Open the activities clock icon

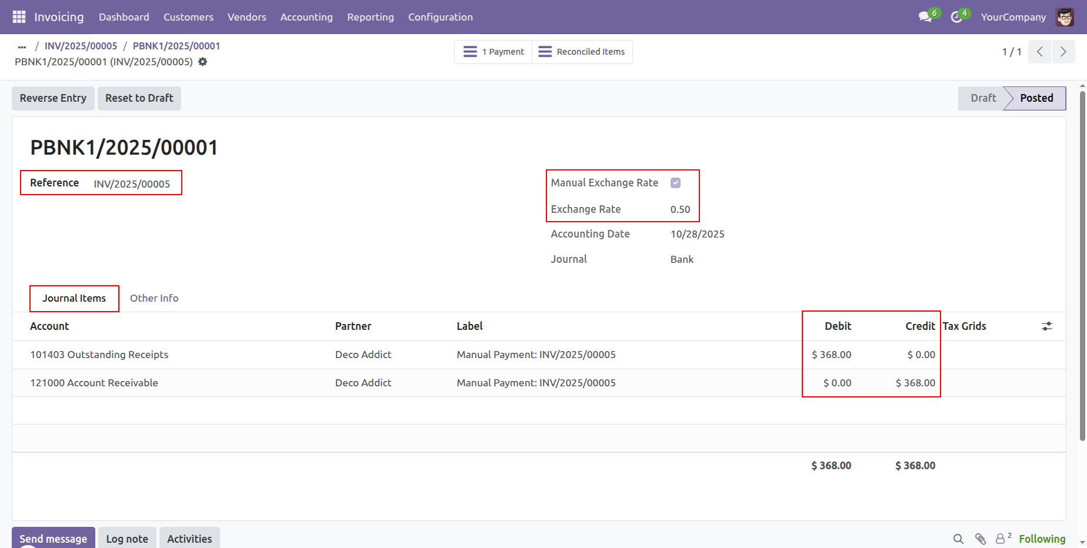tap(956, 17)
